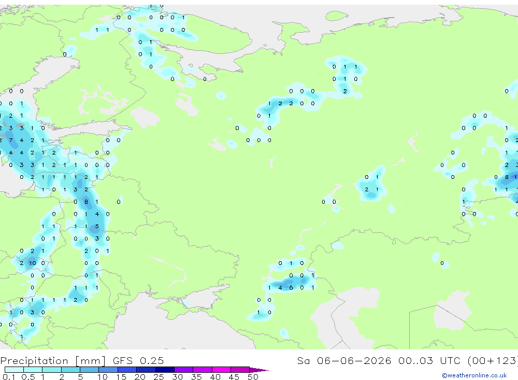Select the 5–10 mm legend color swatch
Viewport: 518px width, 380px height.
point(90,370)
